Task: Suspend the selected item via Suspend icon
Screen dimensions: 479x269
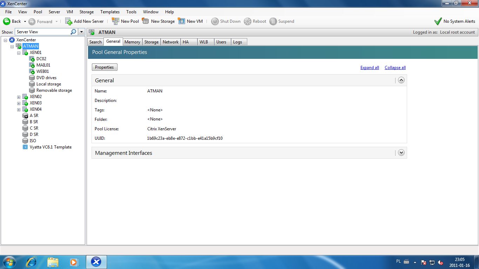Action: [x=282, y=21]
